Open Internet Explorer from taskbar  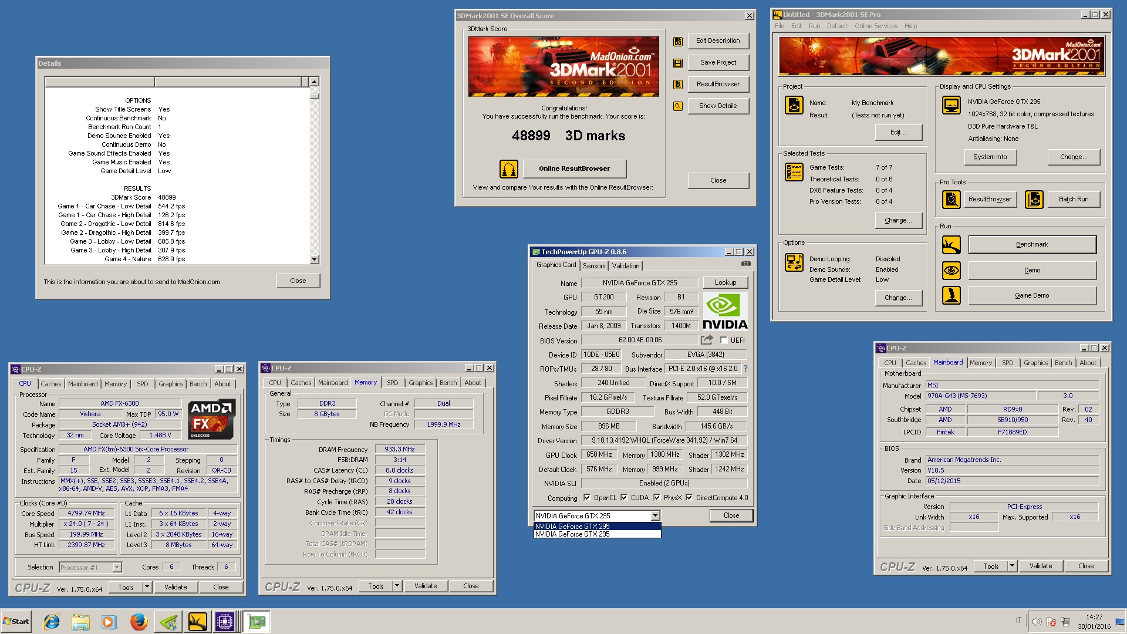point(52,622)
